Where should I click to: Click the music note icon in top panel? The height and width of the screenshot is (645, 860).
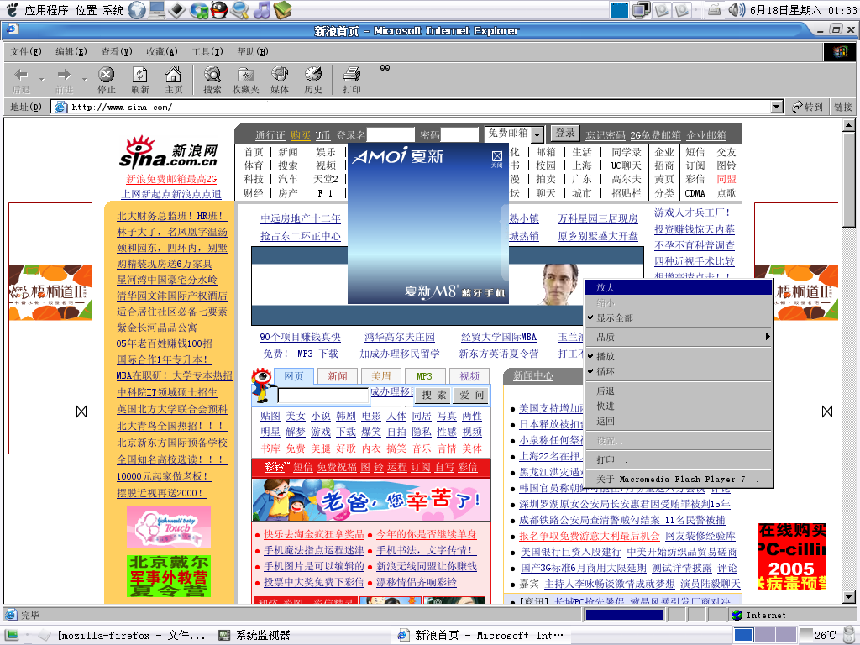click(x=262, y=10)
